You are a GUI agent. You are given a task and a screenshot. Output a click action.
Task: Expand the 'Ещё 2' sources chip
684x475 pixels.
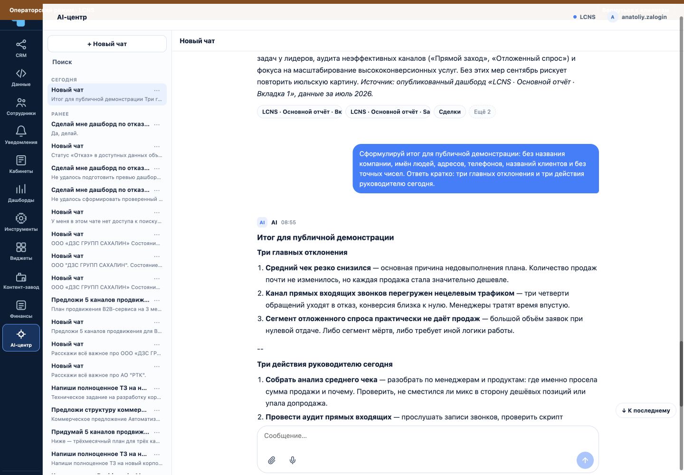(482, 112)
